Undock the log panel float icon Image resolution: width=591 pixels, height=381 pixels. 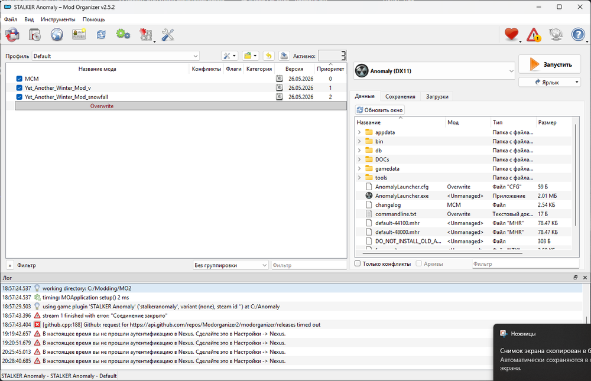[576, 278]
